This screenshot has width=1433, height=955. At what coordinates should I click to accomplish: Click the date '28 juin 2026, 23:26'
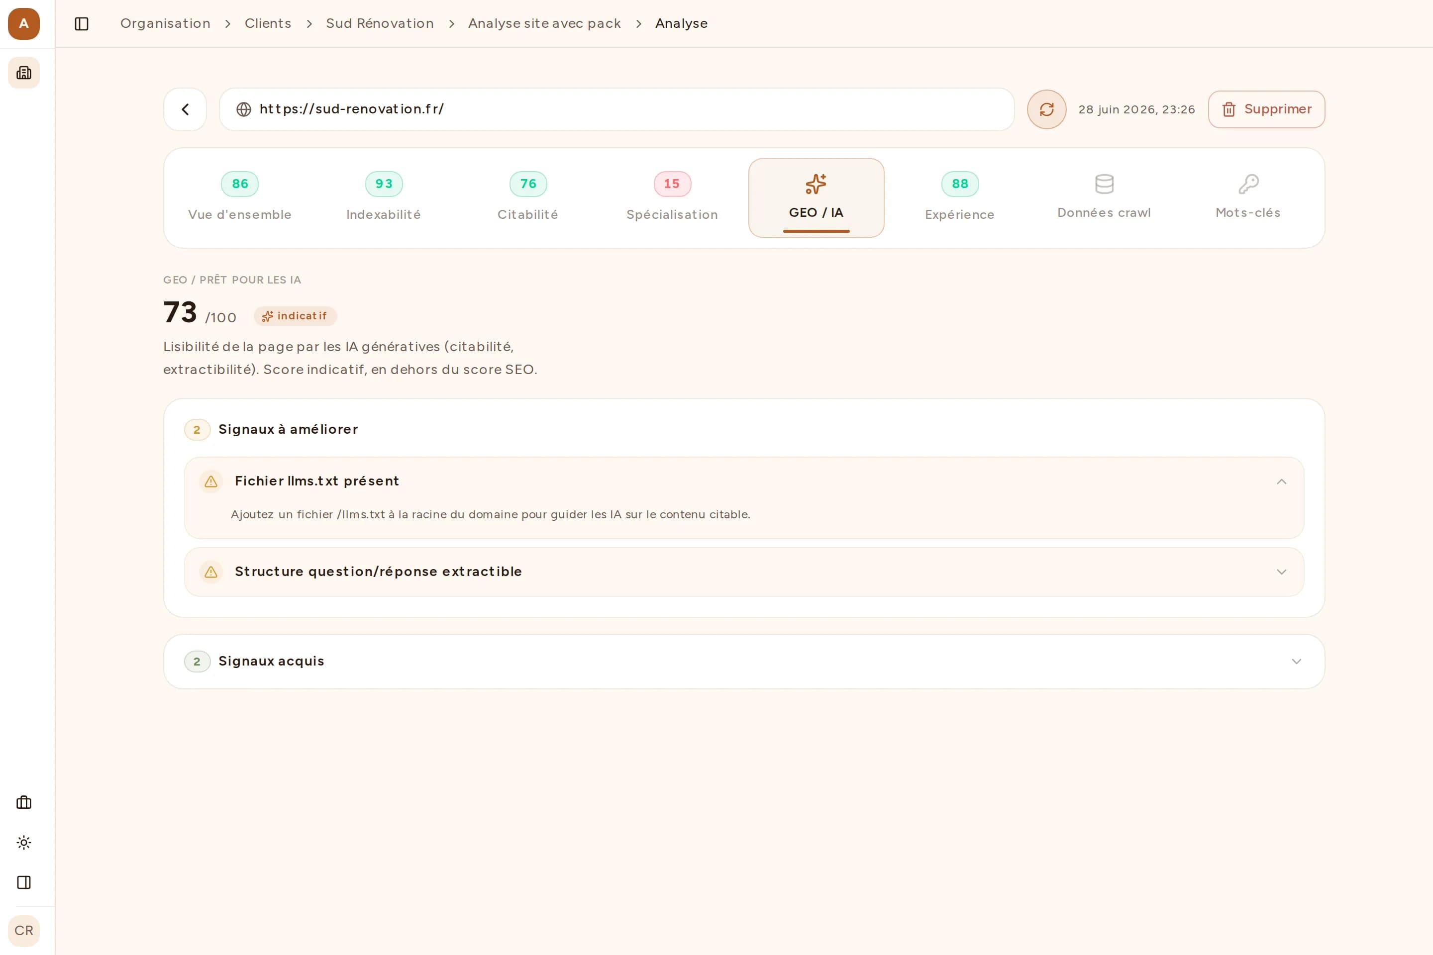click(1137, 109)
